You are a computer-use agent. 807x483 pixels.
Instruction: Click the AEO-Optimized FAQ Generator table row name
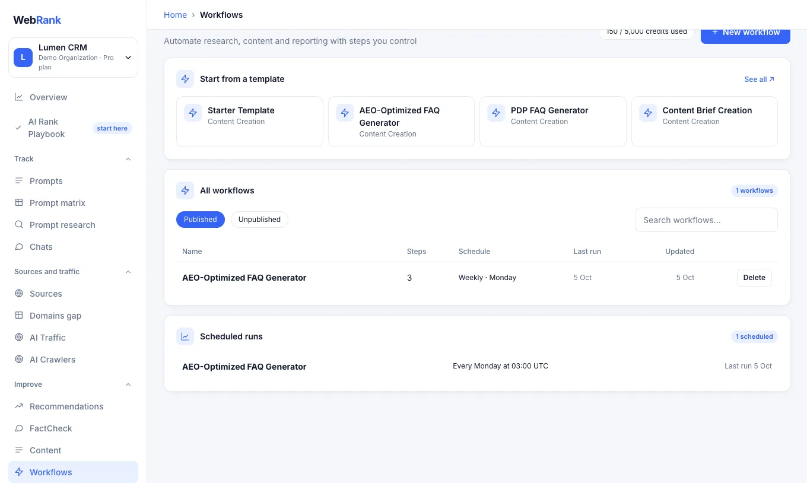244,278
